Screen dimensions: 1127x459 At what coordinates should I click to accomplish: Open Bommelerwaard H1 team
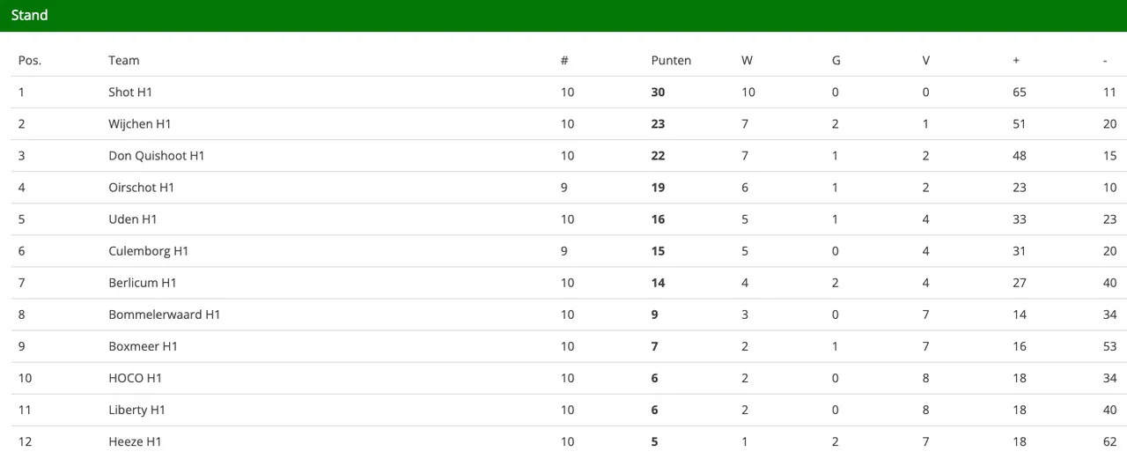165,315
